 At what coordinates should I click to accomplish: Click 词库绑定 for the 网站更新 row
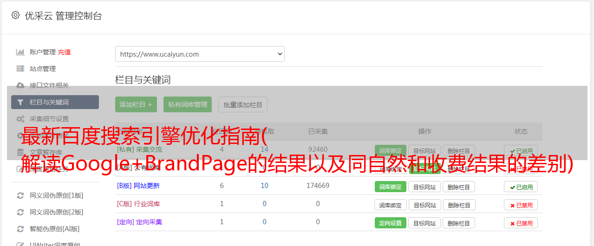390,187
